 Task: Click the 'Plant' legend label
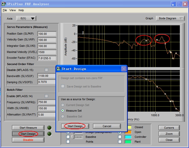(137, 142)
